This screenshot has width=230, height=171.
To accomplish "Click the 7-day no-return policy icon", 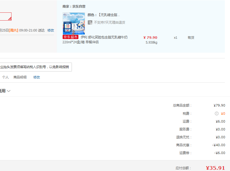I will click(x=90, y=22).
